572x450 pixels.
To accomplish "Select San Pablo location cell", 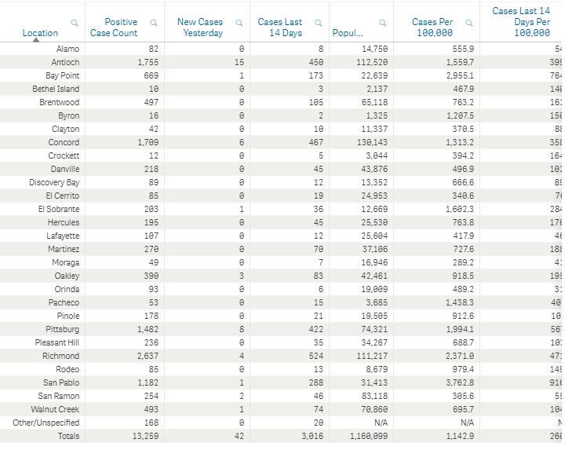I will point(61,382).
